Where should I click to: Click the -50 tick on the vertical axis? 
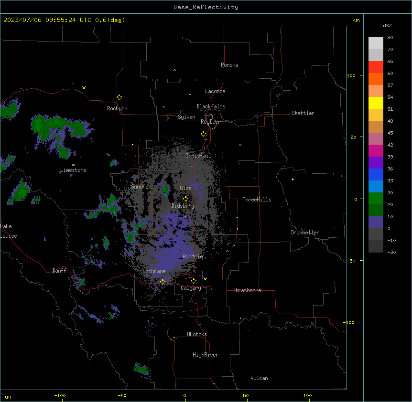[x=351, y=261]
